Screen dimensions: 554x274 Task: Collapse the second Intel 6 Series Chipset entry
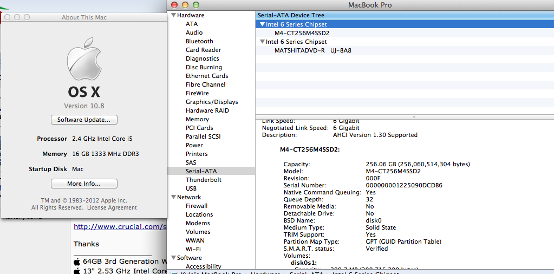click(x=262, y=42)
